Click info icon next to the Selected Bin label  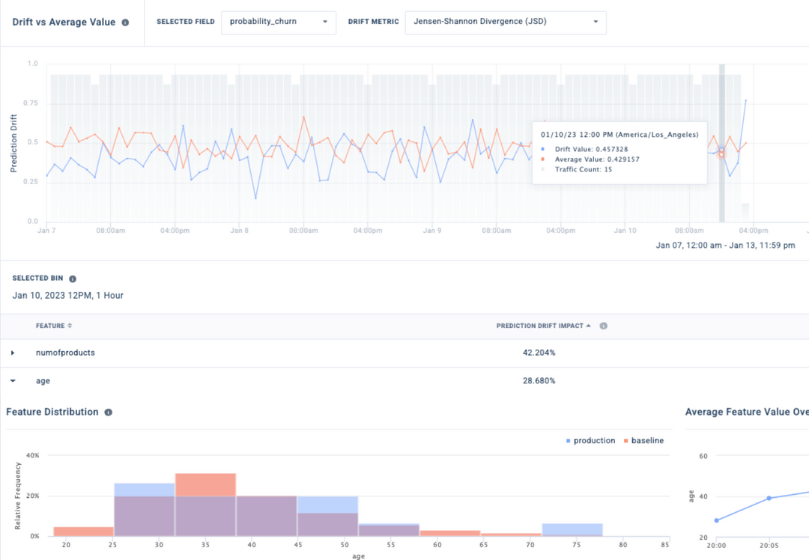pos(72,278)
